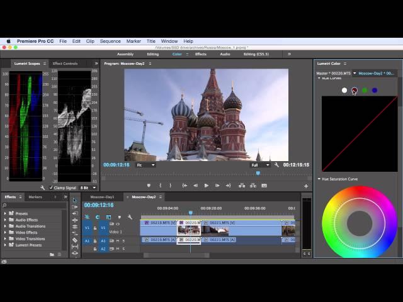Viewport: 403px width, 302px height.
Task: Play the Program monitor sequence
Action: 206,186
